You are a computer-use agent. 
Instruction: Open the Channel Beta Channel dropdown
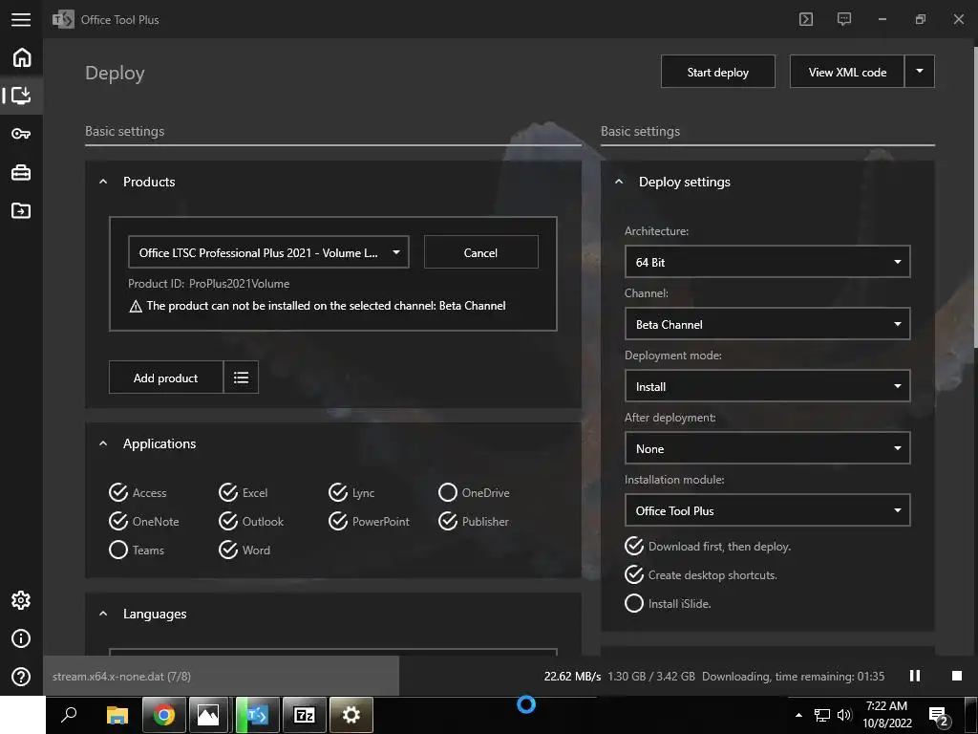point(767,324)
